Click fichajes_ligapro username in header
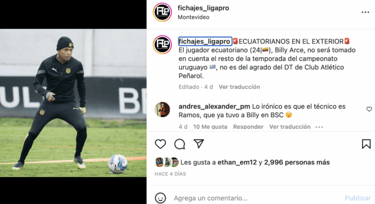This screenshot has width=375, height=204. tap(203, 8)
